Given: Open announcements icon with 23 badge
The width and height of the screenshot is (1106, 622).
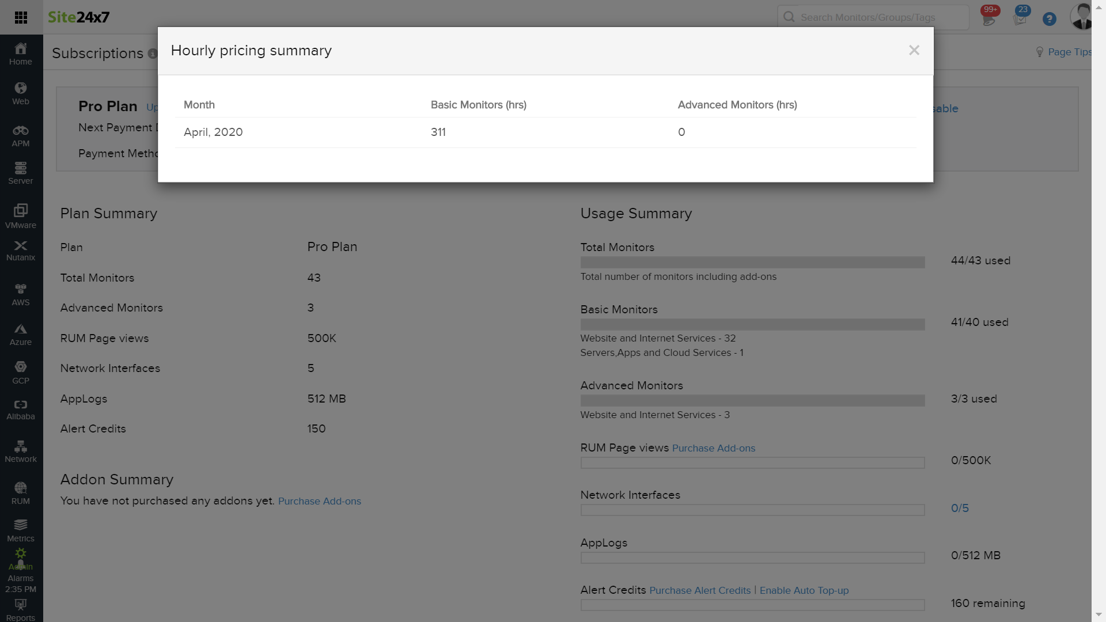Looking at the screenshot, I should tap(1020, 17).
